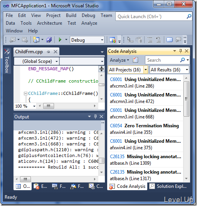Click the Navigate Forward toolbar icon
197x206 pixels.
coord(25,40)
